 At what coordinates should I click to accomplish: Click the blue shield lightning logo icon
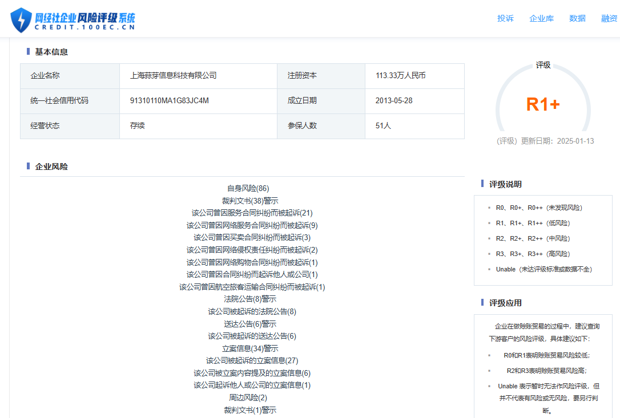point(22,20)
